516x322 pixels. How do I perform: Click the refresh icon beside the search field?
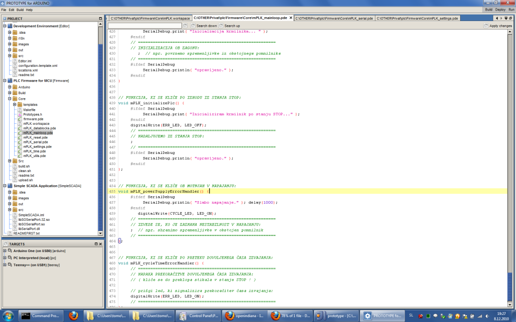[185, 26]
